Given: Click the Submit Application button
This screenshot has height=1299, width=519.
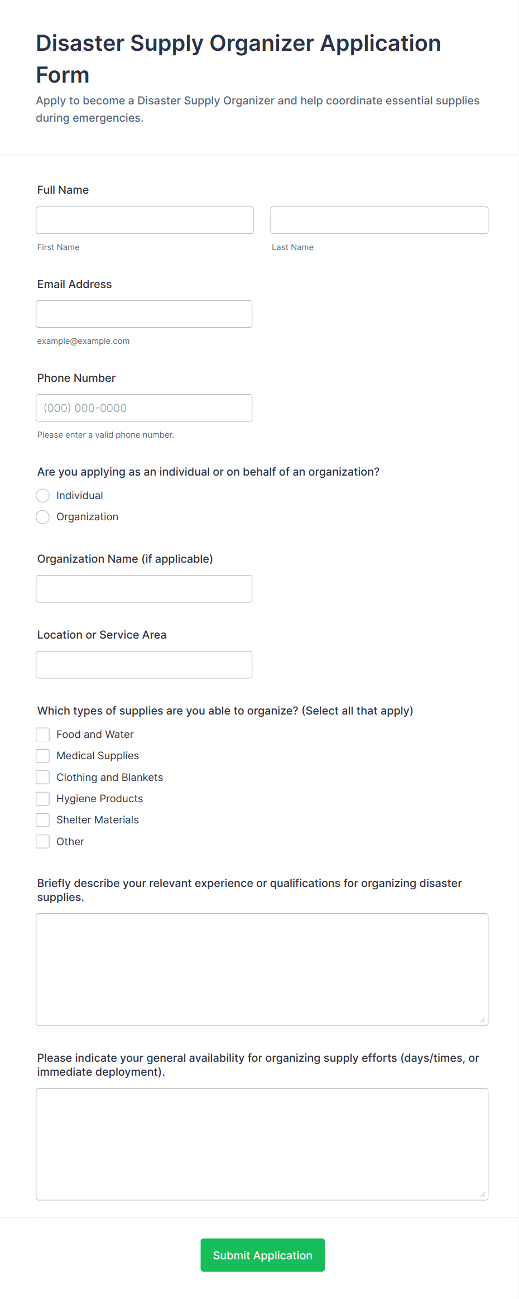Looking at the screenshot, I should [262, 1255].
